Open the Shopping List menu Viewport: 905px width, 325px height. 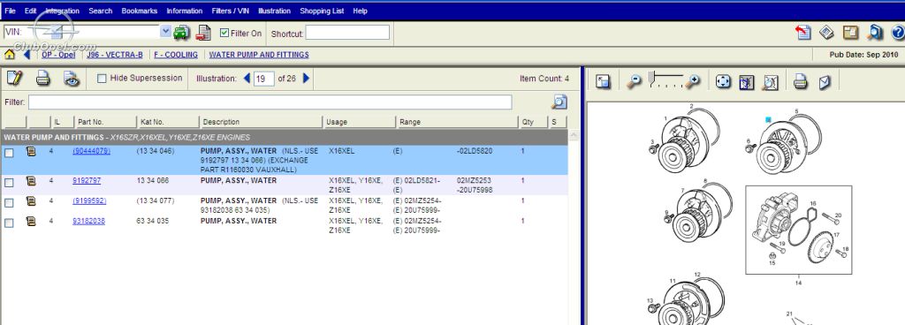(x=322, y=11)
